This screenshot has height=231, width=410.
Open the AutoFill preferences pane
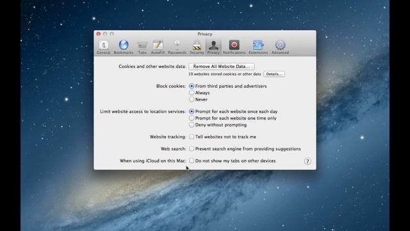[158, 47]
